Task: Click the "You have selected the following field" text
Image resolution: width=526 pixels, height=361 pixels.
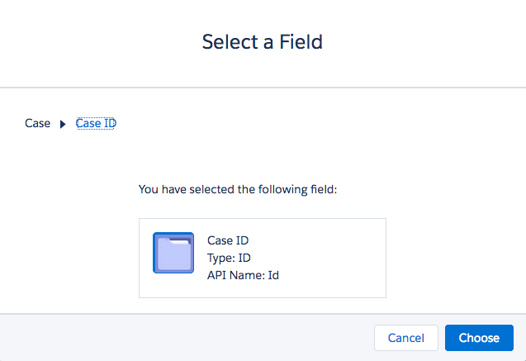Action: 238,190
